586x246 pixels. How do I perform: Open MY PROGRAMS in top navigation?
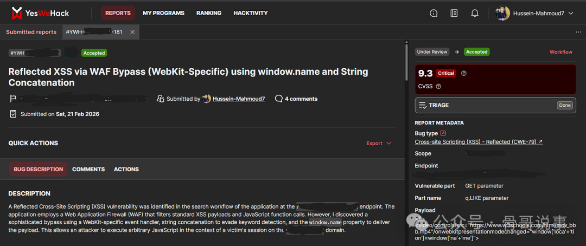tap(163, 13)
